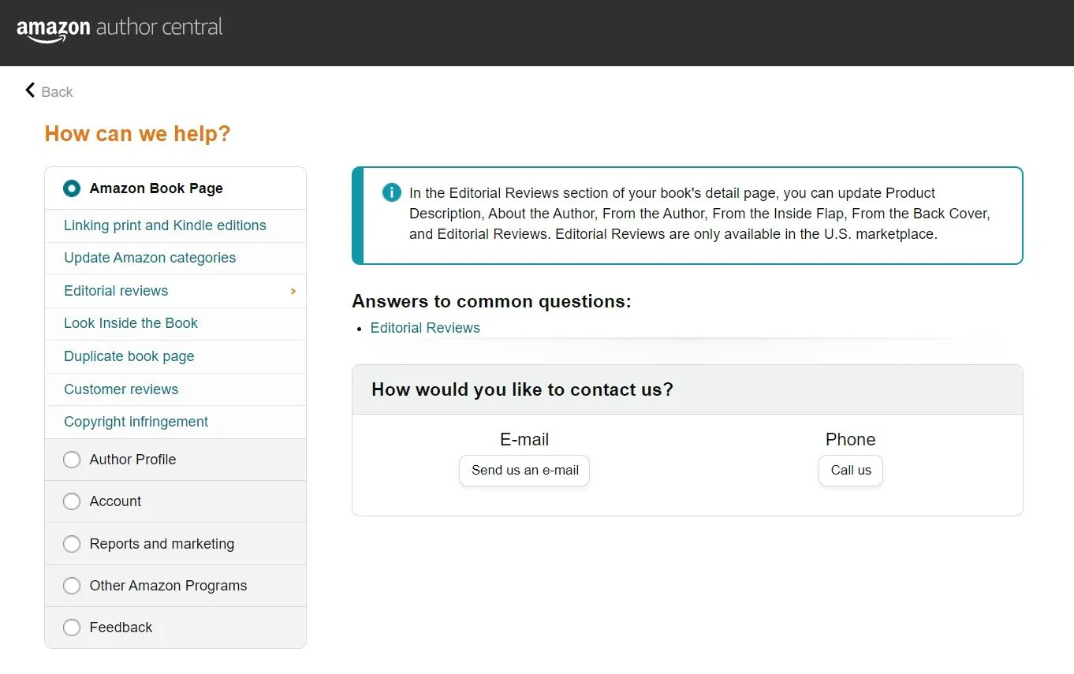Click the Back link text

coord(57,92)
